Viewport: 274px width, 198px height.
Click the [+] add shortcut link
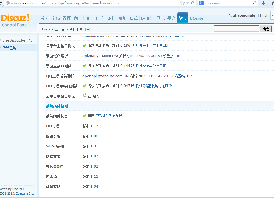[88, 29]
